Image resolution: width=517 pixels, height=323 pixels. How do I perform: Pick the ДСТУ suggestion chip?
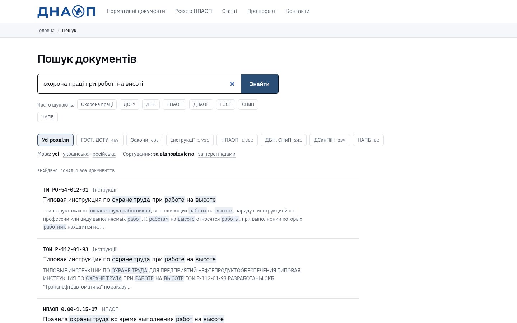(x=129, y=104)
